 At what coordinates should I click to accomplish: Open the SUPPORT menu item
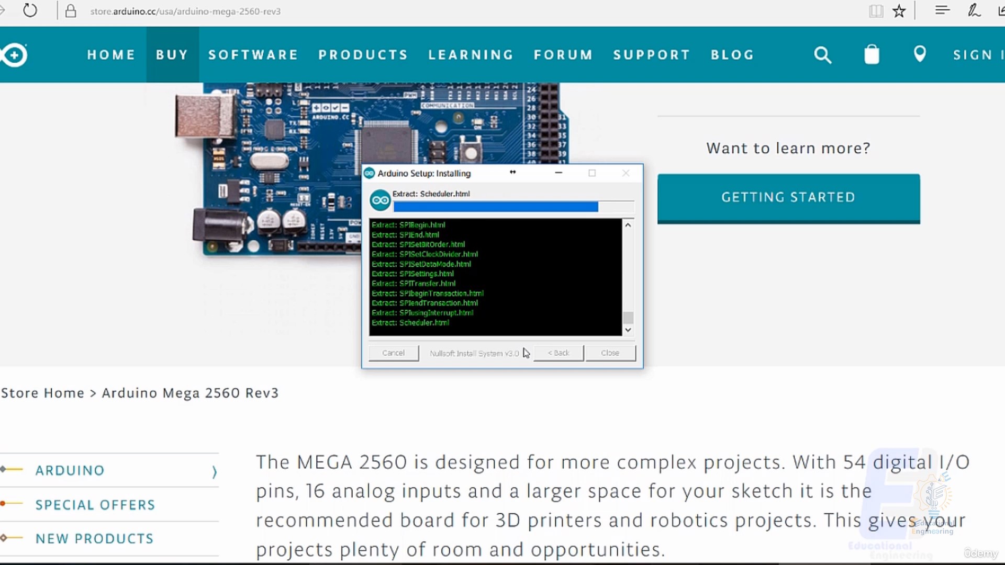point(652,55)
